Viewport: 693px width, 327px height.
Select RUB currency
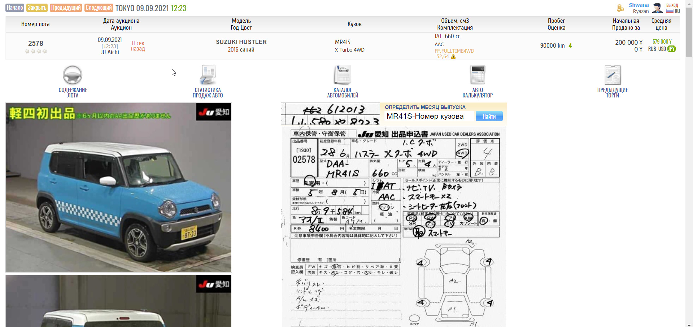[x=652, y=49]
